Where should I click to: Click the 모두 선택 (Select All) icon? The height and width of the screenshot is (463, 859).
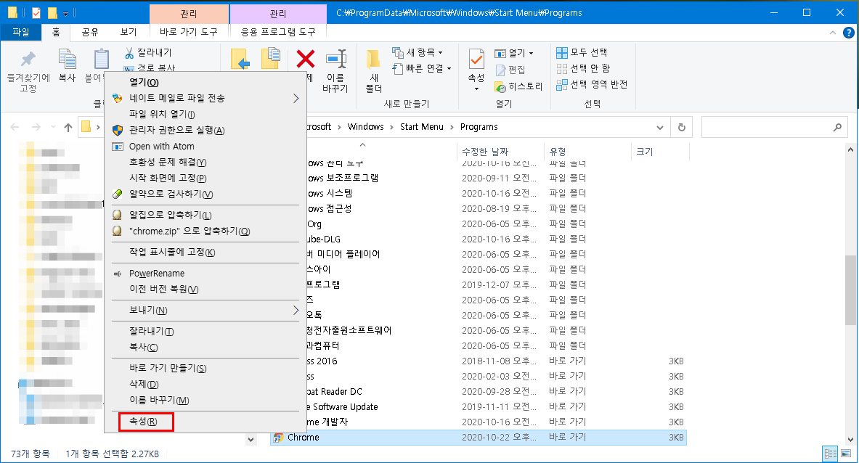coord(563,52)
